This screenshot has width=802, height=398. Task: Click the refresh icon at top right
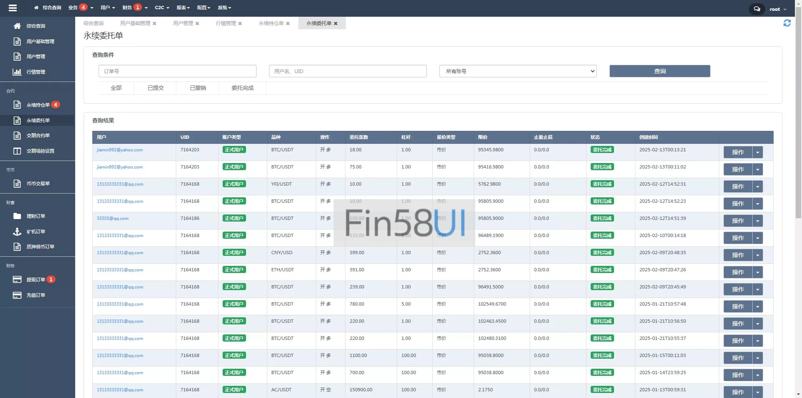coord(787,23)
